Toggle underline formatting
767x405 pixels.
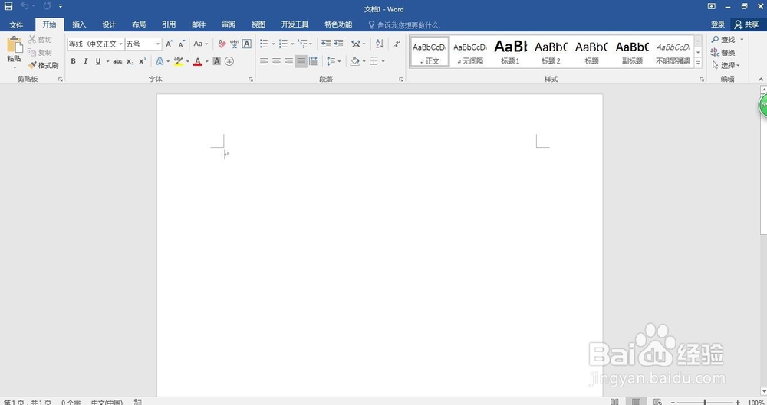(98, 61)
